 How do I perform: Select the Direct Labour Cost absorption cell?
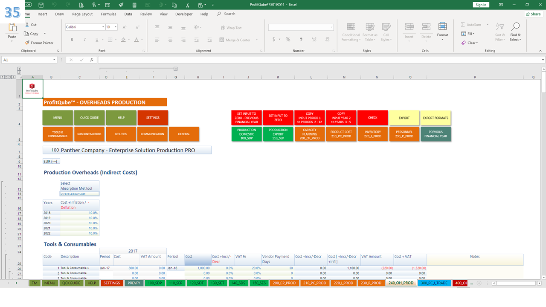coord(79,194)
